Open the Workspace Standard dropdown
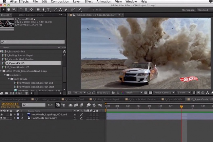The height and width of the screenshot is (142, 213). (204, 10)
